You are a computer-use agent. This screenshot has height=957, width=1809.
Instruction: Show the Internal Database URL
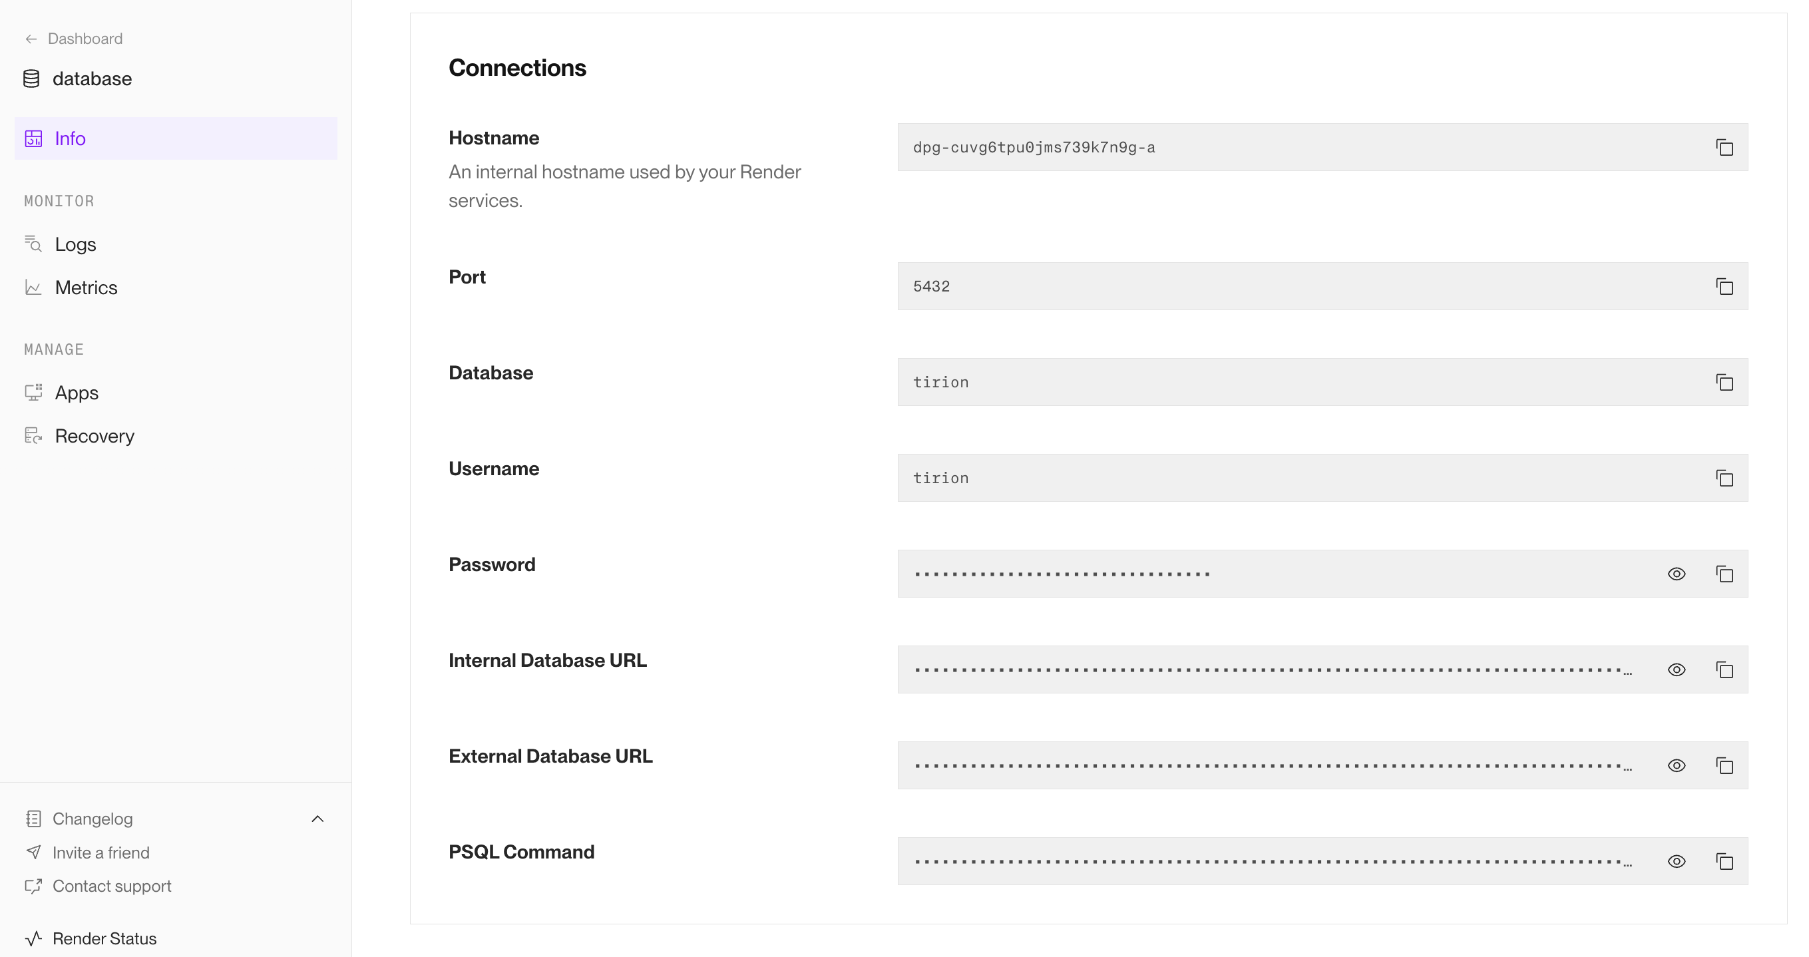(1677, 670)
